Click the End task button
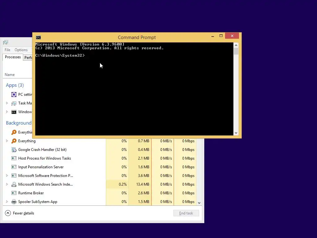This screenshot has height=238, width=317. pyautogui.click(x=186, y=213)
